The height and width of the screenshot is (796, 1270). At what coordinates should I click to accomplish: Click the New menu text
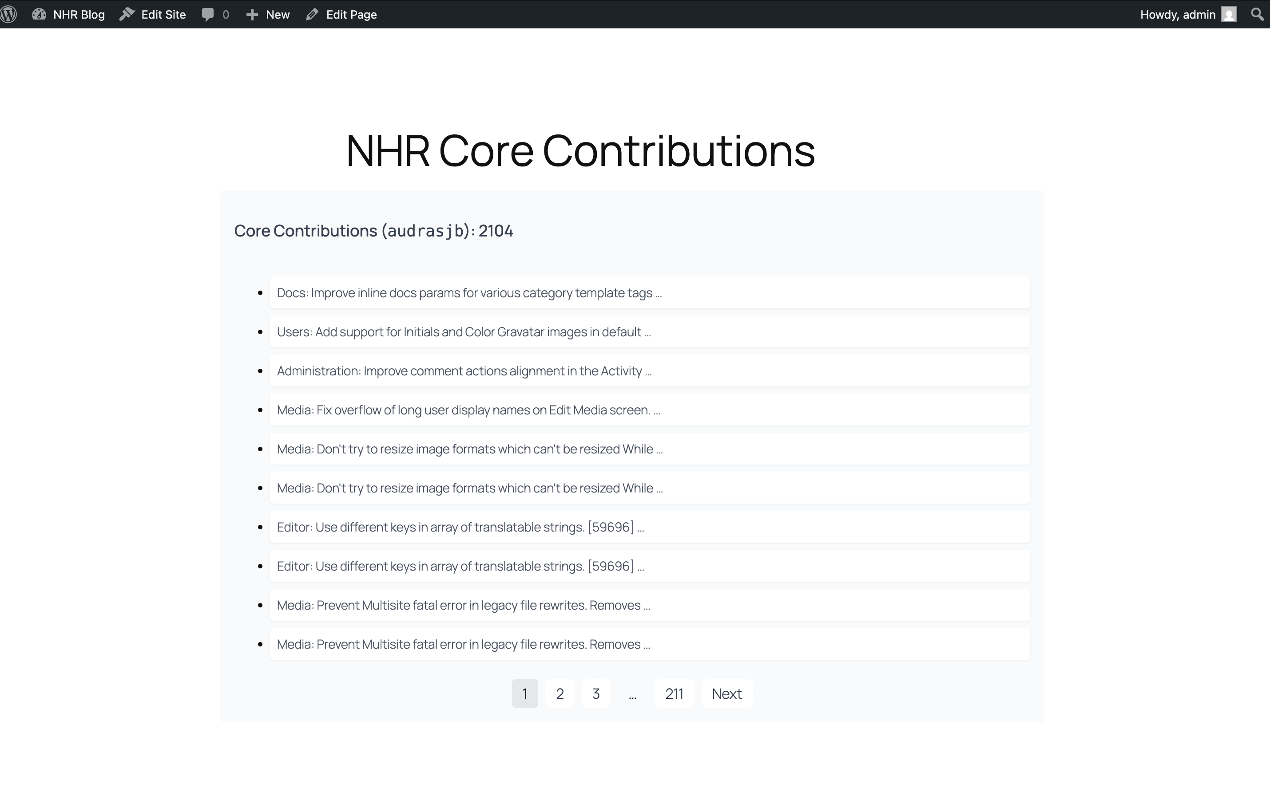(x=278, y=14)
